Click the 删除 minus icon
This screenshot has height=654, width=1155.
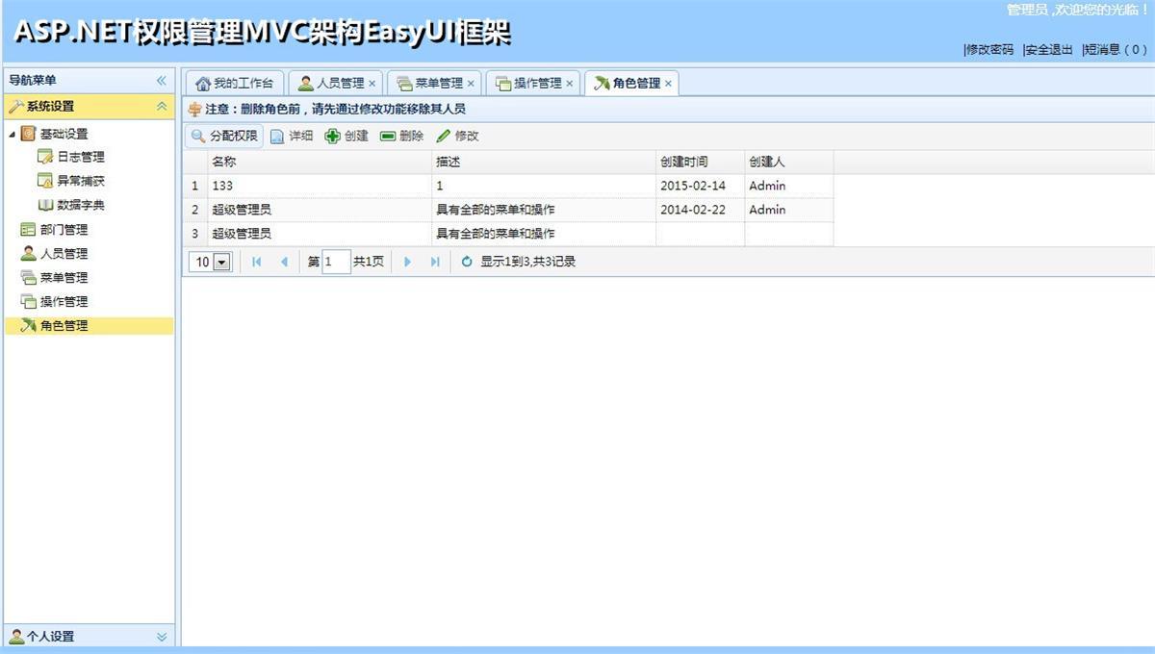pyautogui.click(x=388, y=137)
